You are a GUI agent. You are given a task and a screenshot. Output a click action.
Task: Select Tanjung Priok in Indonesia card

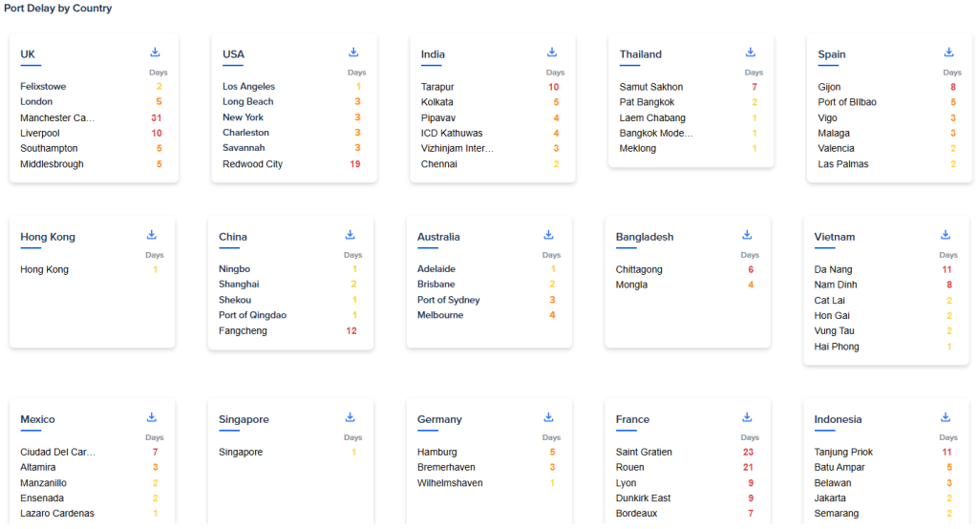[843, 452]
